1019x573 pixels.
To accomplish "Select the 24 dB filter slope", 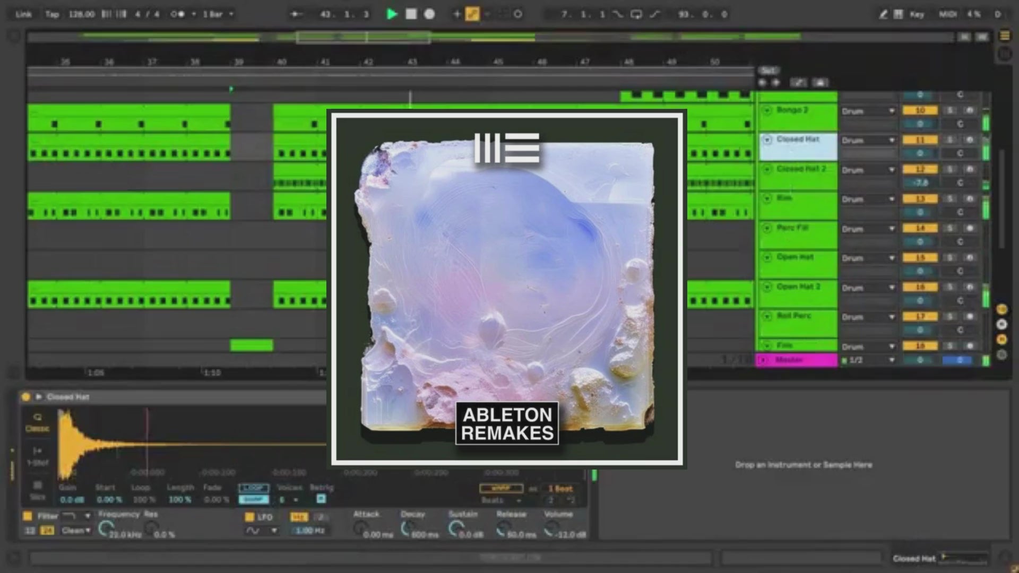I will [x=47, y=531].
